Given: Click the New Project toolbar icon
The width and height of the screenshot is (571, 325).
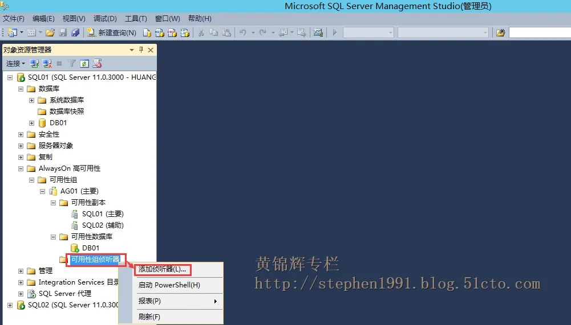Looking at the screenshot, I should [x=12, y=32].
